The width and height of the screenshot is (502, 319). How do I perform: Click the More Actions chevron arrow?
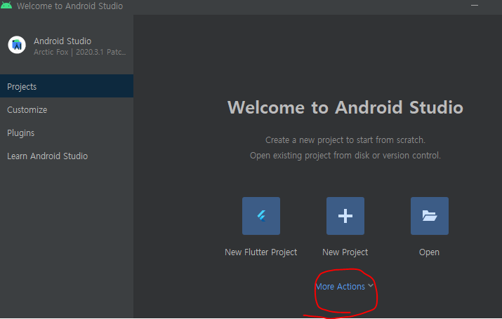tap(371, 285)
